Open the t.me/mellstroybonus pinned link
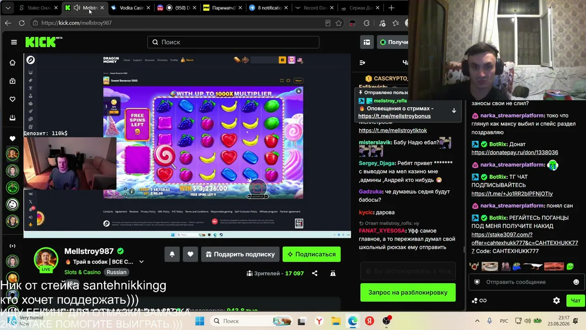This screenshot has width=586, height=330. (x=395, y=116)
